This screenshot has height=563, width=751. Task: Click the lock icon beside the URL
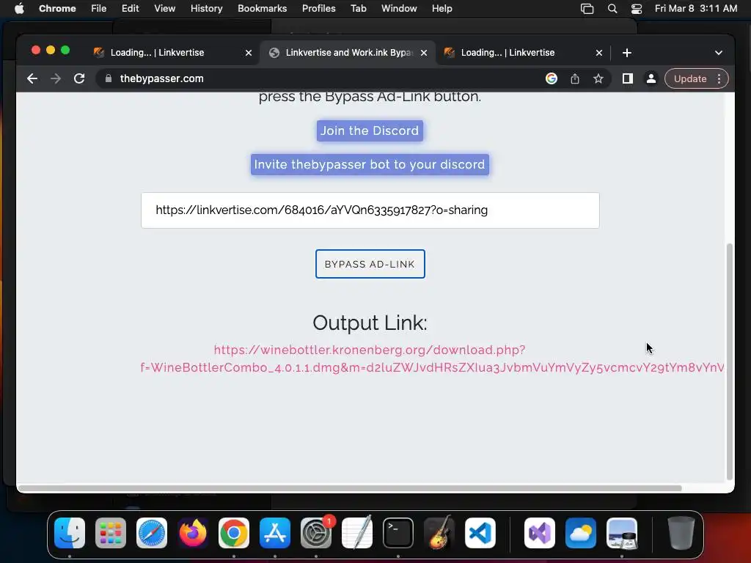click(x=109, y=78)
